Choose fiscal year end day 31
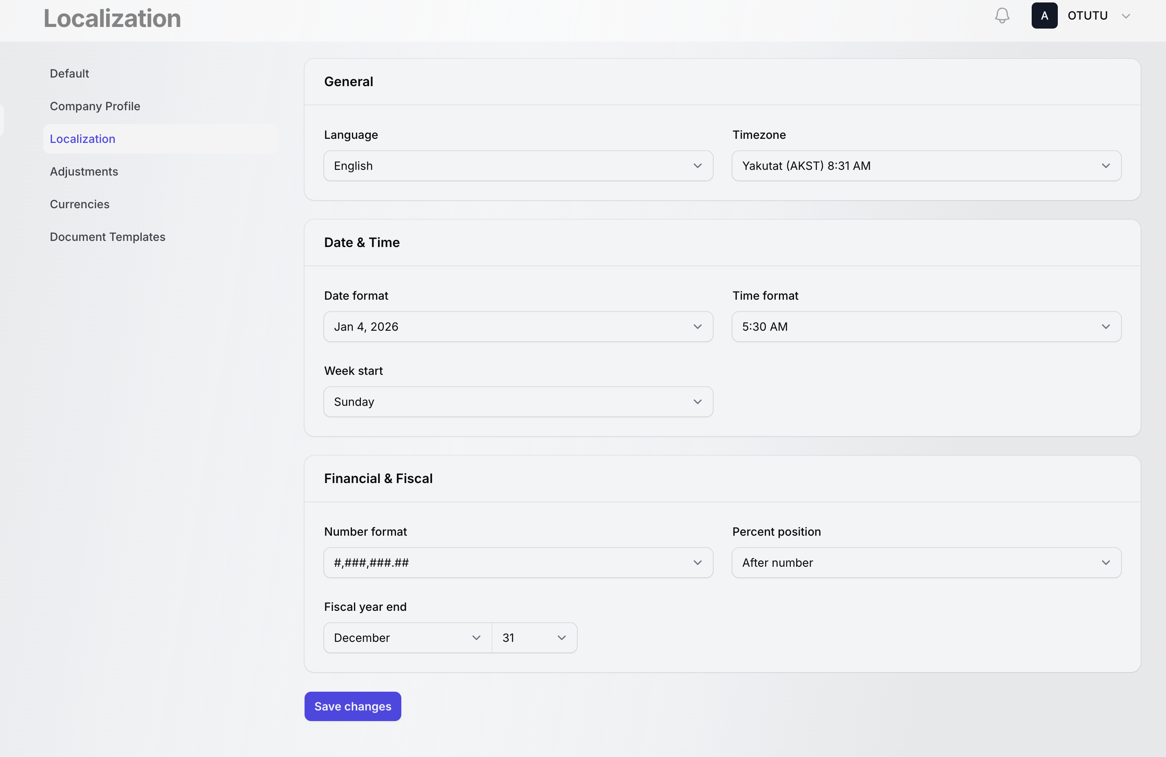Viewport: 1166px width, 757px height. (534, 637)
